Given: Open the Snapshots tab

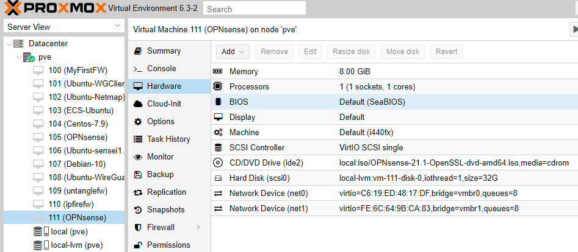Looking at the screenshot, I should pyautogui.click(x=169, y=210).
